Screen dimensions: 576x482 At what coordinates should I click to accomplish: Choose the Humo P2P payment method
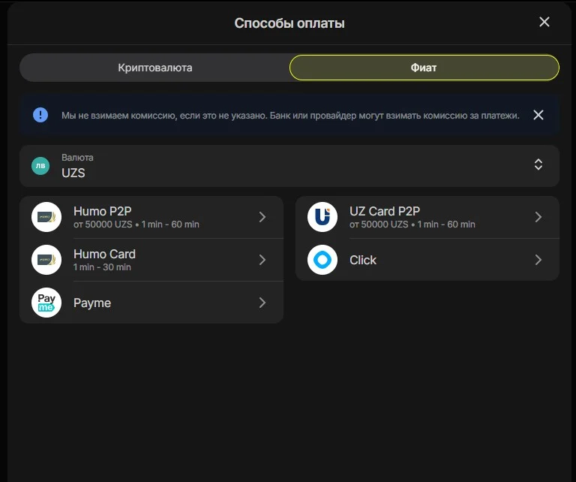click(x=151, y=217)
